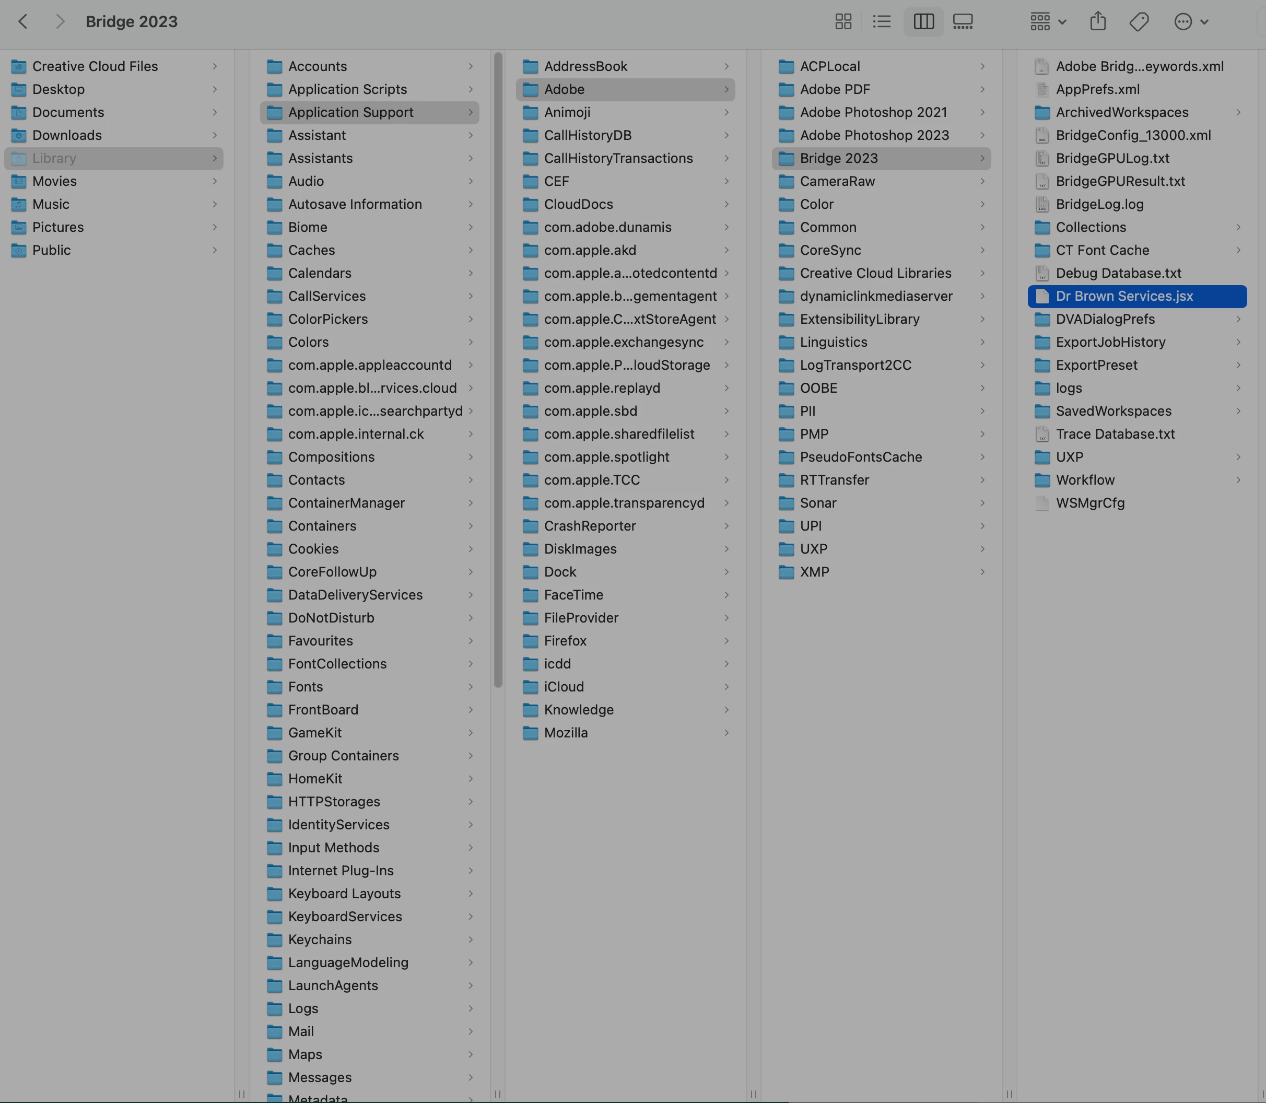1266x1103 pixels.
Task: Click the forward navigation arrow
Action: pyautogui.click(x=60, y=21)
